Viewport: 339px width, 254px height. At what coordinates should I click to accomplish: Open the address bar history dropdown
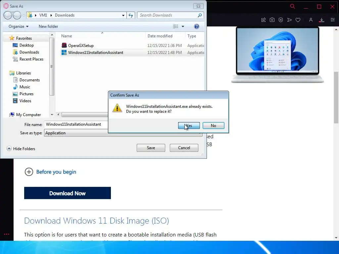123,15
